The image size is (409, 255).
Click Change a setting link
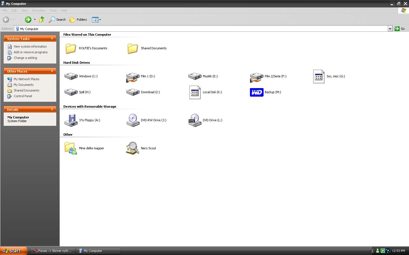click(x=25, y=58)
